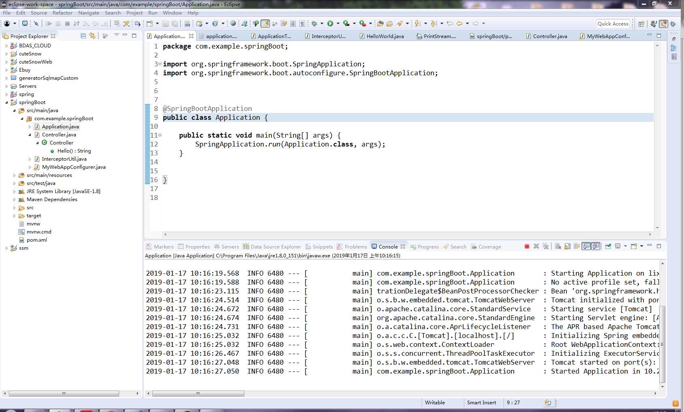Viewport: 684px width, 412px height.
Task: Click the External Tools run icon
Action: (363, 23)
